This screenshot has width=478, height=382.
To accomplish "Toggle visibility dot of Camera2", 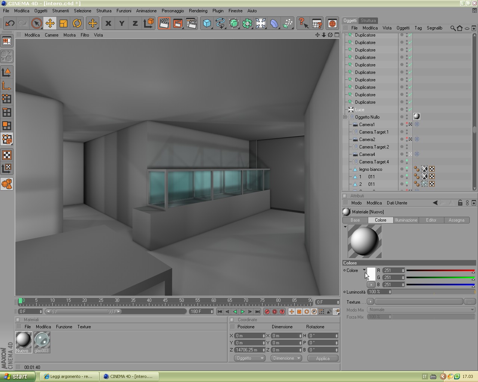I will pos(407,138).
